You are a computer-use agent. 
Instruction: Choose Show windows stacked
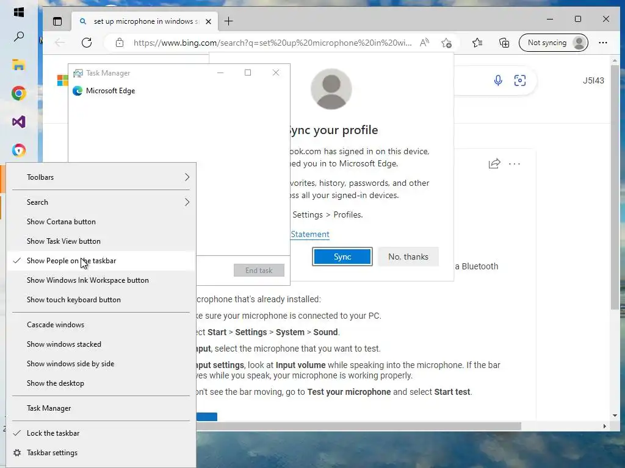coord(101,344)
